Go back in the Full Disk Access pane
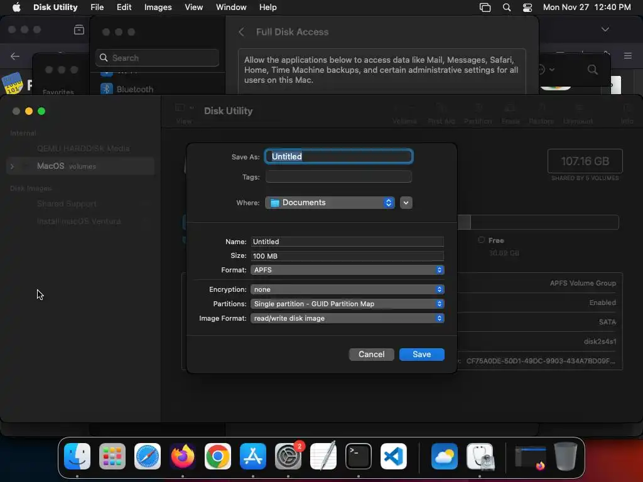 tap(242, 32)
